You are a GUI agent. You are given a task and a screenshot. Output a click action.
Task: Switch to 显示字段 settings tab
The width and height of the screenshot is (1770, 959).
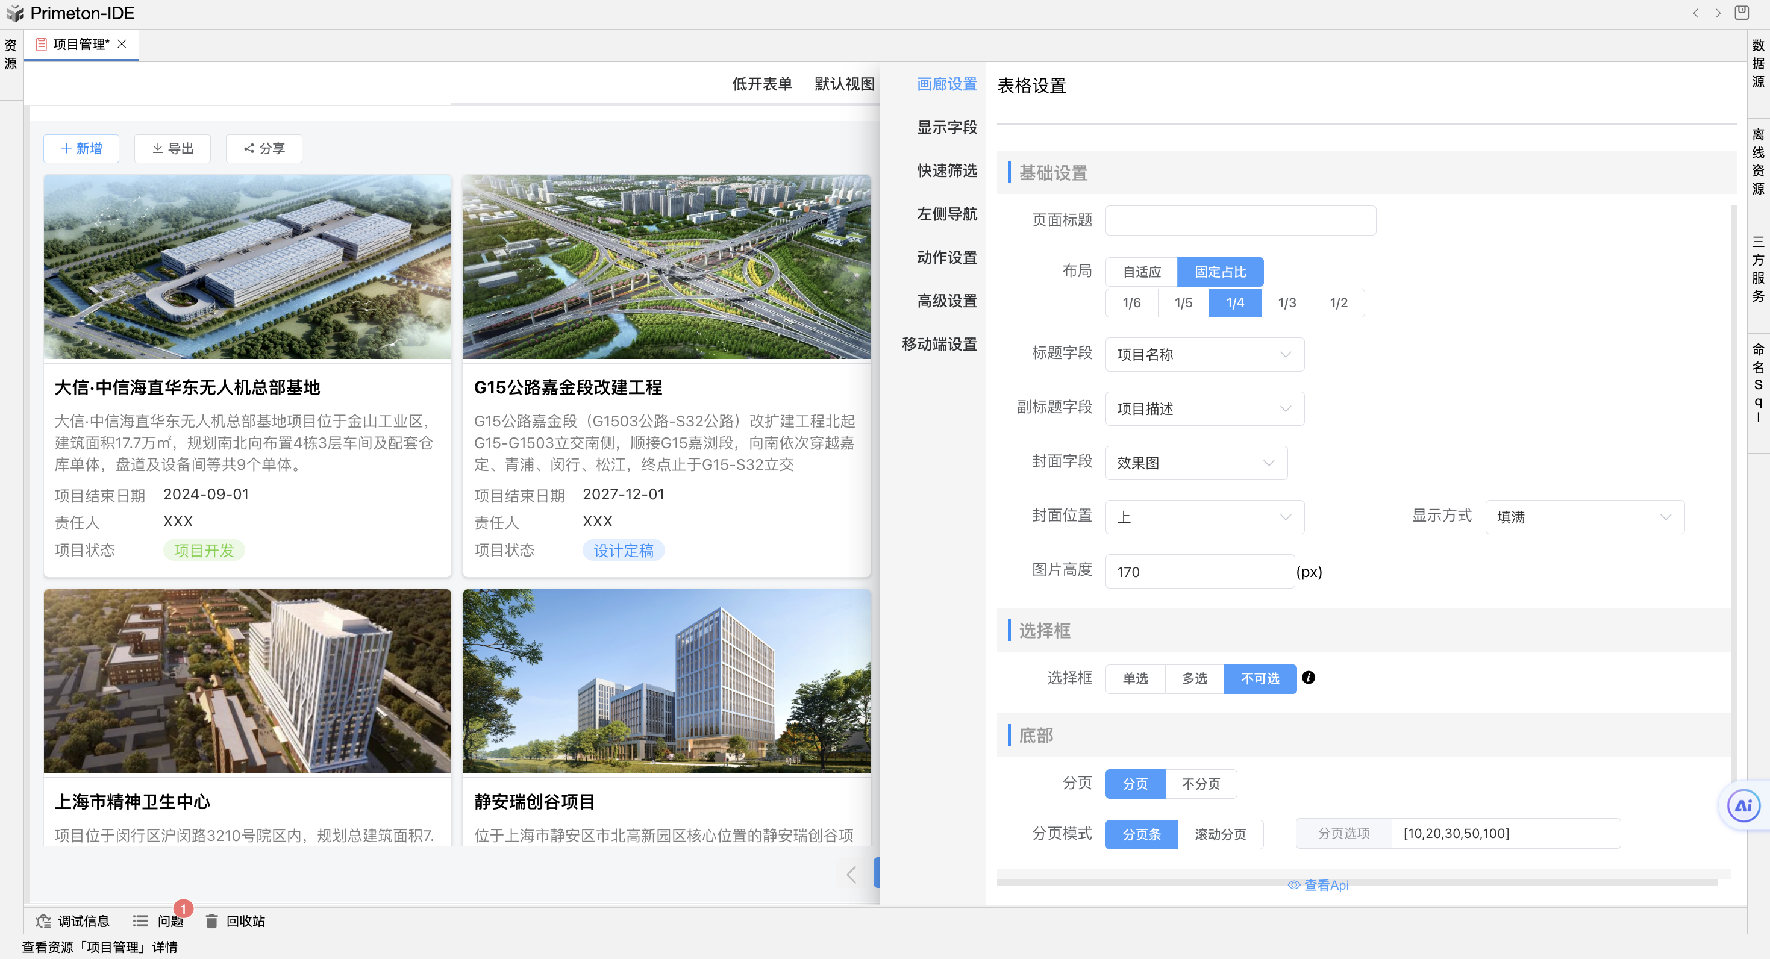click(946, 127)
